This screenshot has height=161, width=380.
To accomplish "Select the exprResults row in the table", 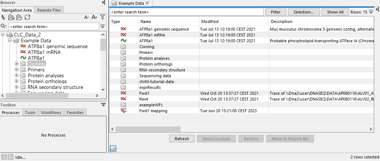I will tap(241, 87).
